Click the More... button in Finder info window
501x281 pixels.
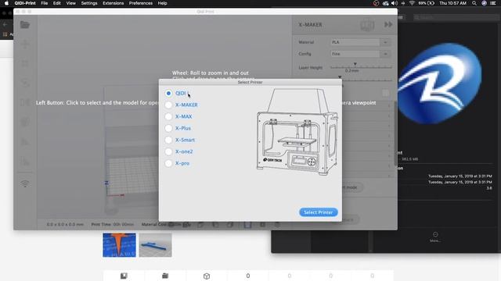tap(435, 237)
